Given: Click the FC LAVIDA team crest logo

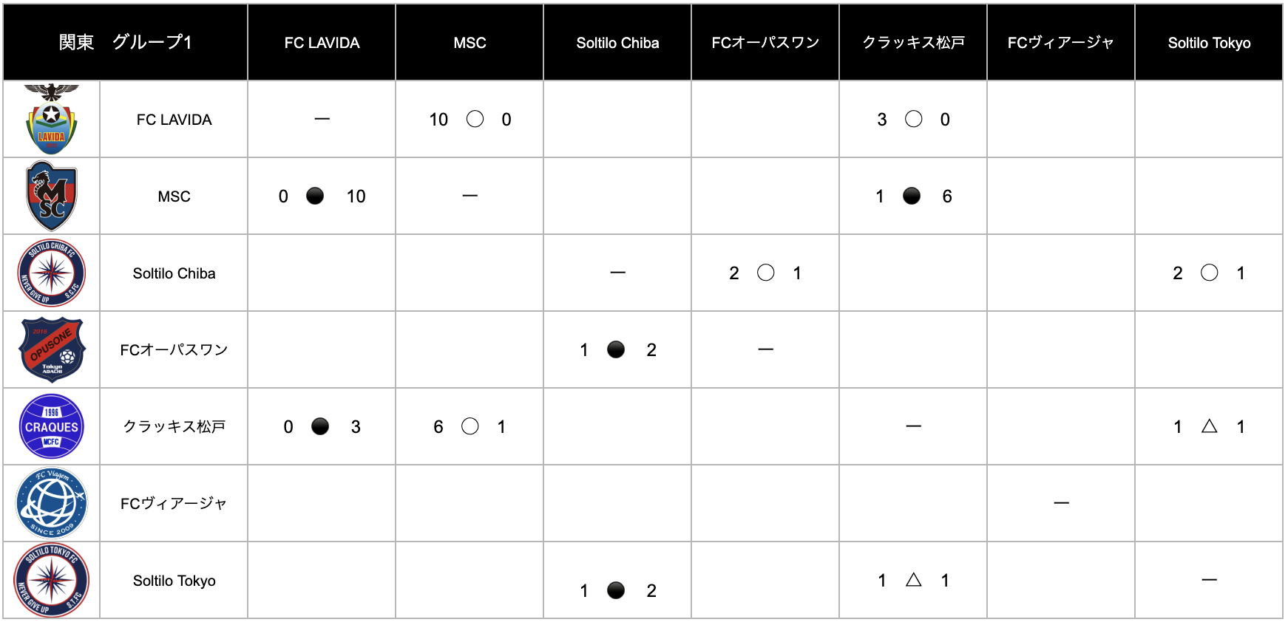Looking at the screenshot, I should [51, 119].
